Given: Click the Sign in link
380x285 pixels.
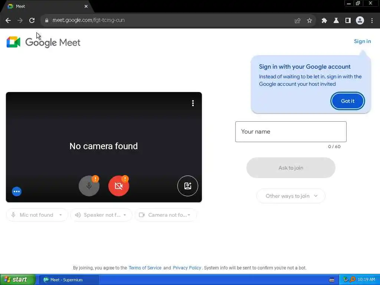Looking at the screenshot, I should pos(362,42).
